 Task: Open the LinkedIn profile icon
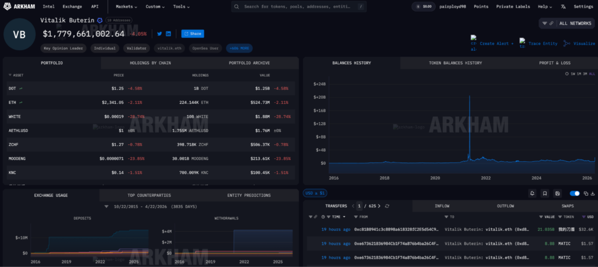(169, 34)
